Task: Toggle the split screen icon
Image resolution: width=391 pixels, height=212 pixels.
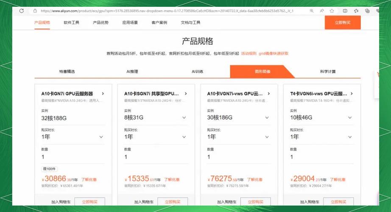Action: pos(345,11)
